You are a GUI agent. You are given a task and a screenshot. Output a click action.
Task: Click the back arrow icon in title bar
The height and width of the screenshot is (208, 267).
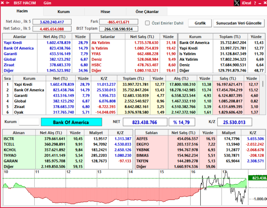(x=8, y=3)
